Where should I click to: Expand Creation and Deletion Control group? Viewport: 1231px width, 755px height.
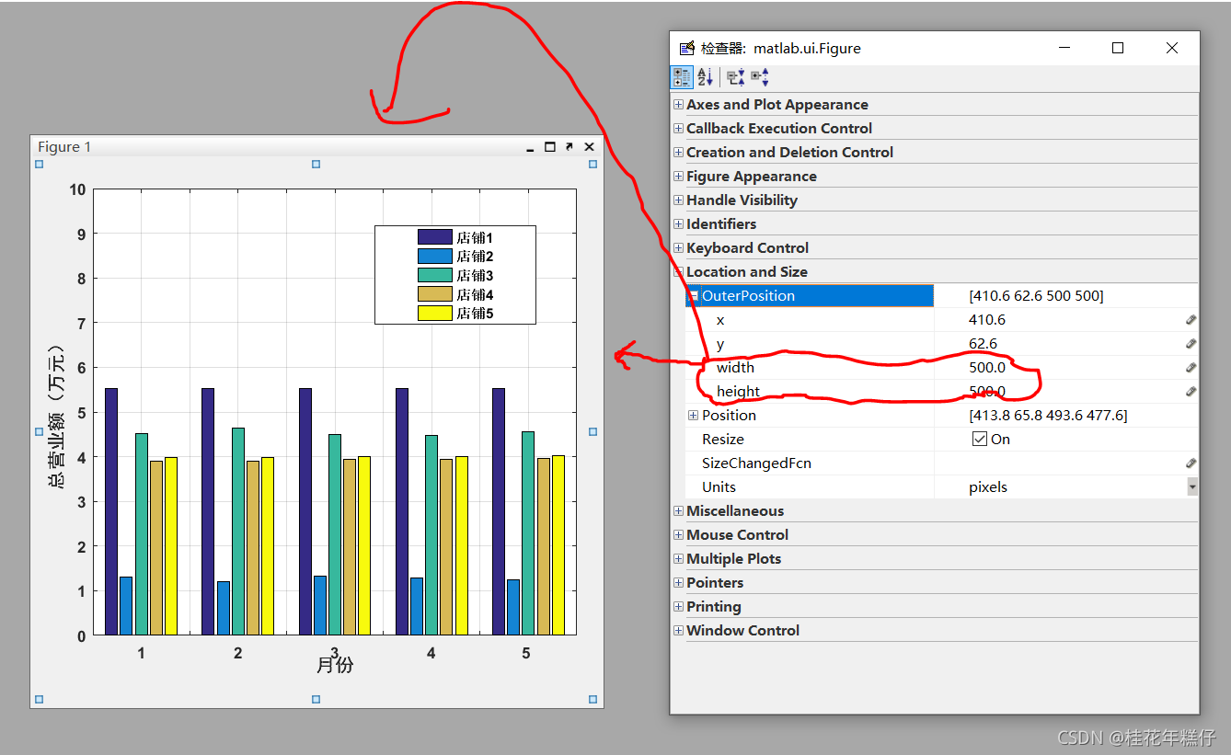[679, 153]
